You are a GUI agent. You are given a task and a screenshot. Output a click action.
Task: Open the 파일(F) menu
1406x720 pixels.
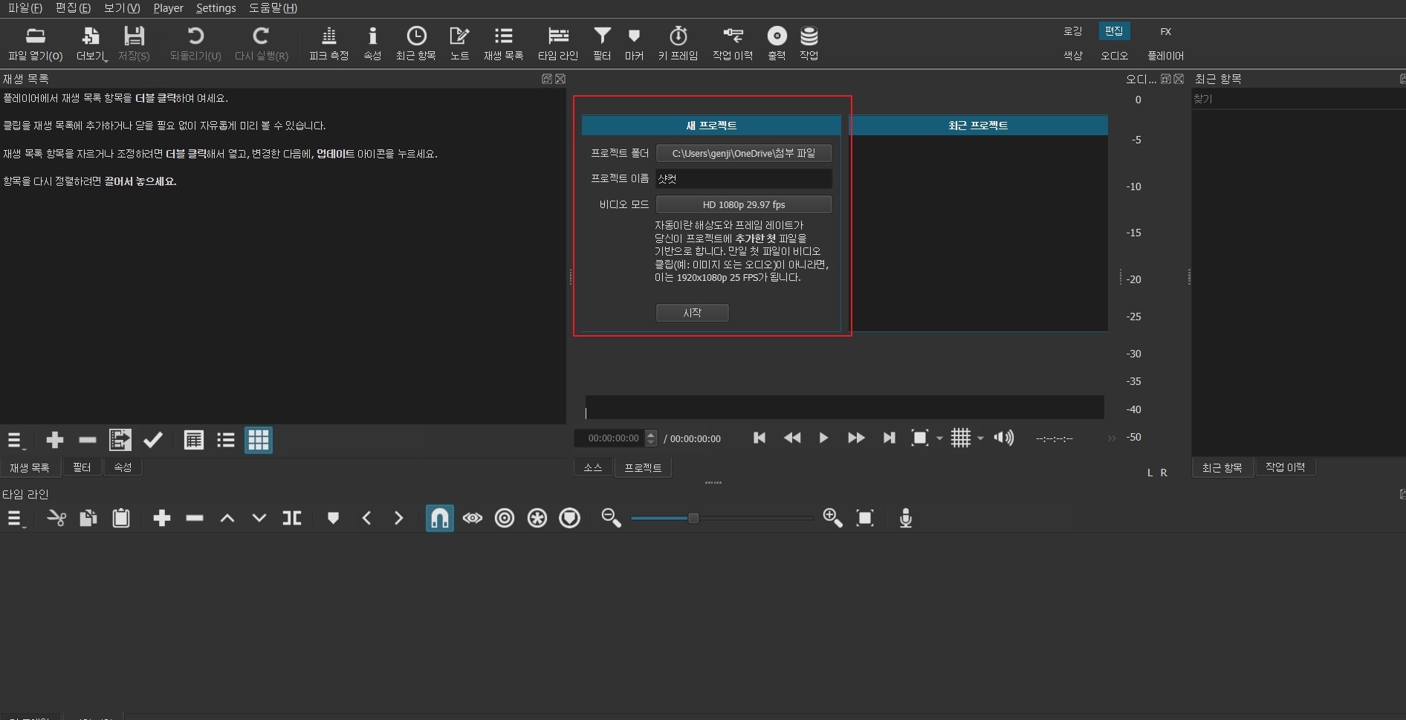tap(25, 8)
